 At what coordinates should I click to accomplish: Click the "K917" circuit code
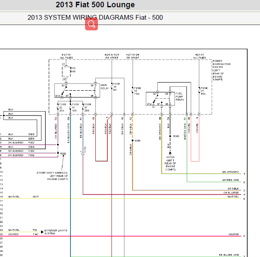tap(35, 197)
